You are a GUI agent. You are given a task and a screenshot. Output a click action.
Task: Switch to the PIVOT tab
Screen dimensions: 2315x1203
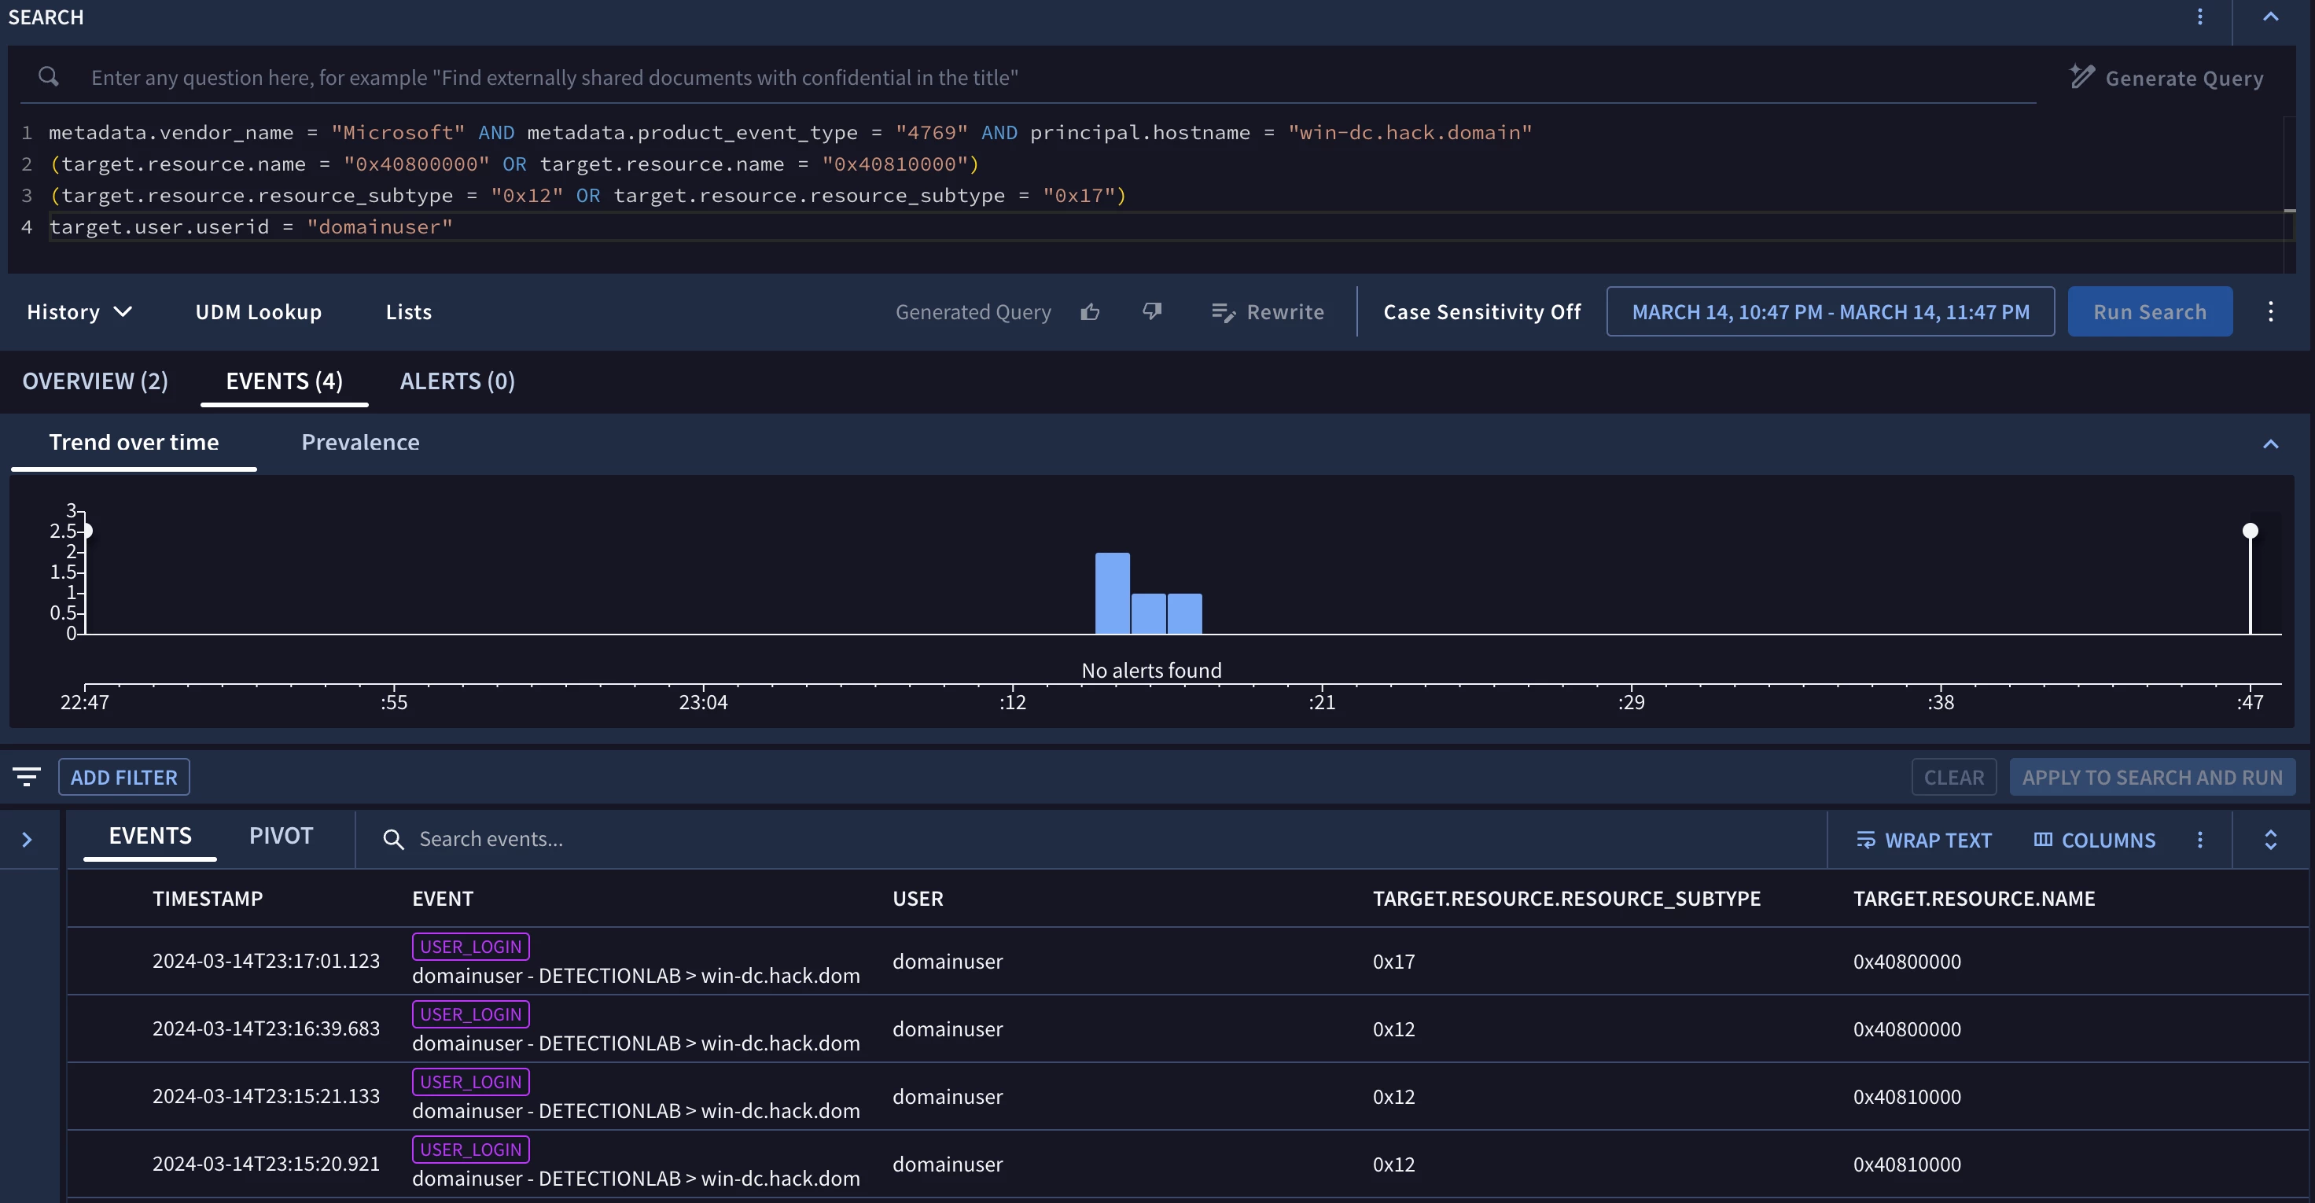click(282, 836)
